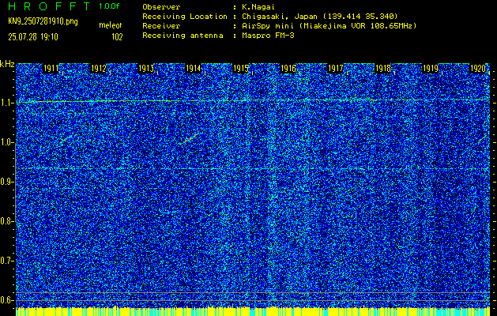
Task: Click the 1917 time marker label
Action: pos(335,69)
